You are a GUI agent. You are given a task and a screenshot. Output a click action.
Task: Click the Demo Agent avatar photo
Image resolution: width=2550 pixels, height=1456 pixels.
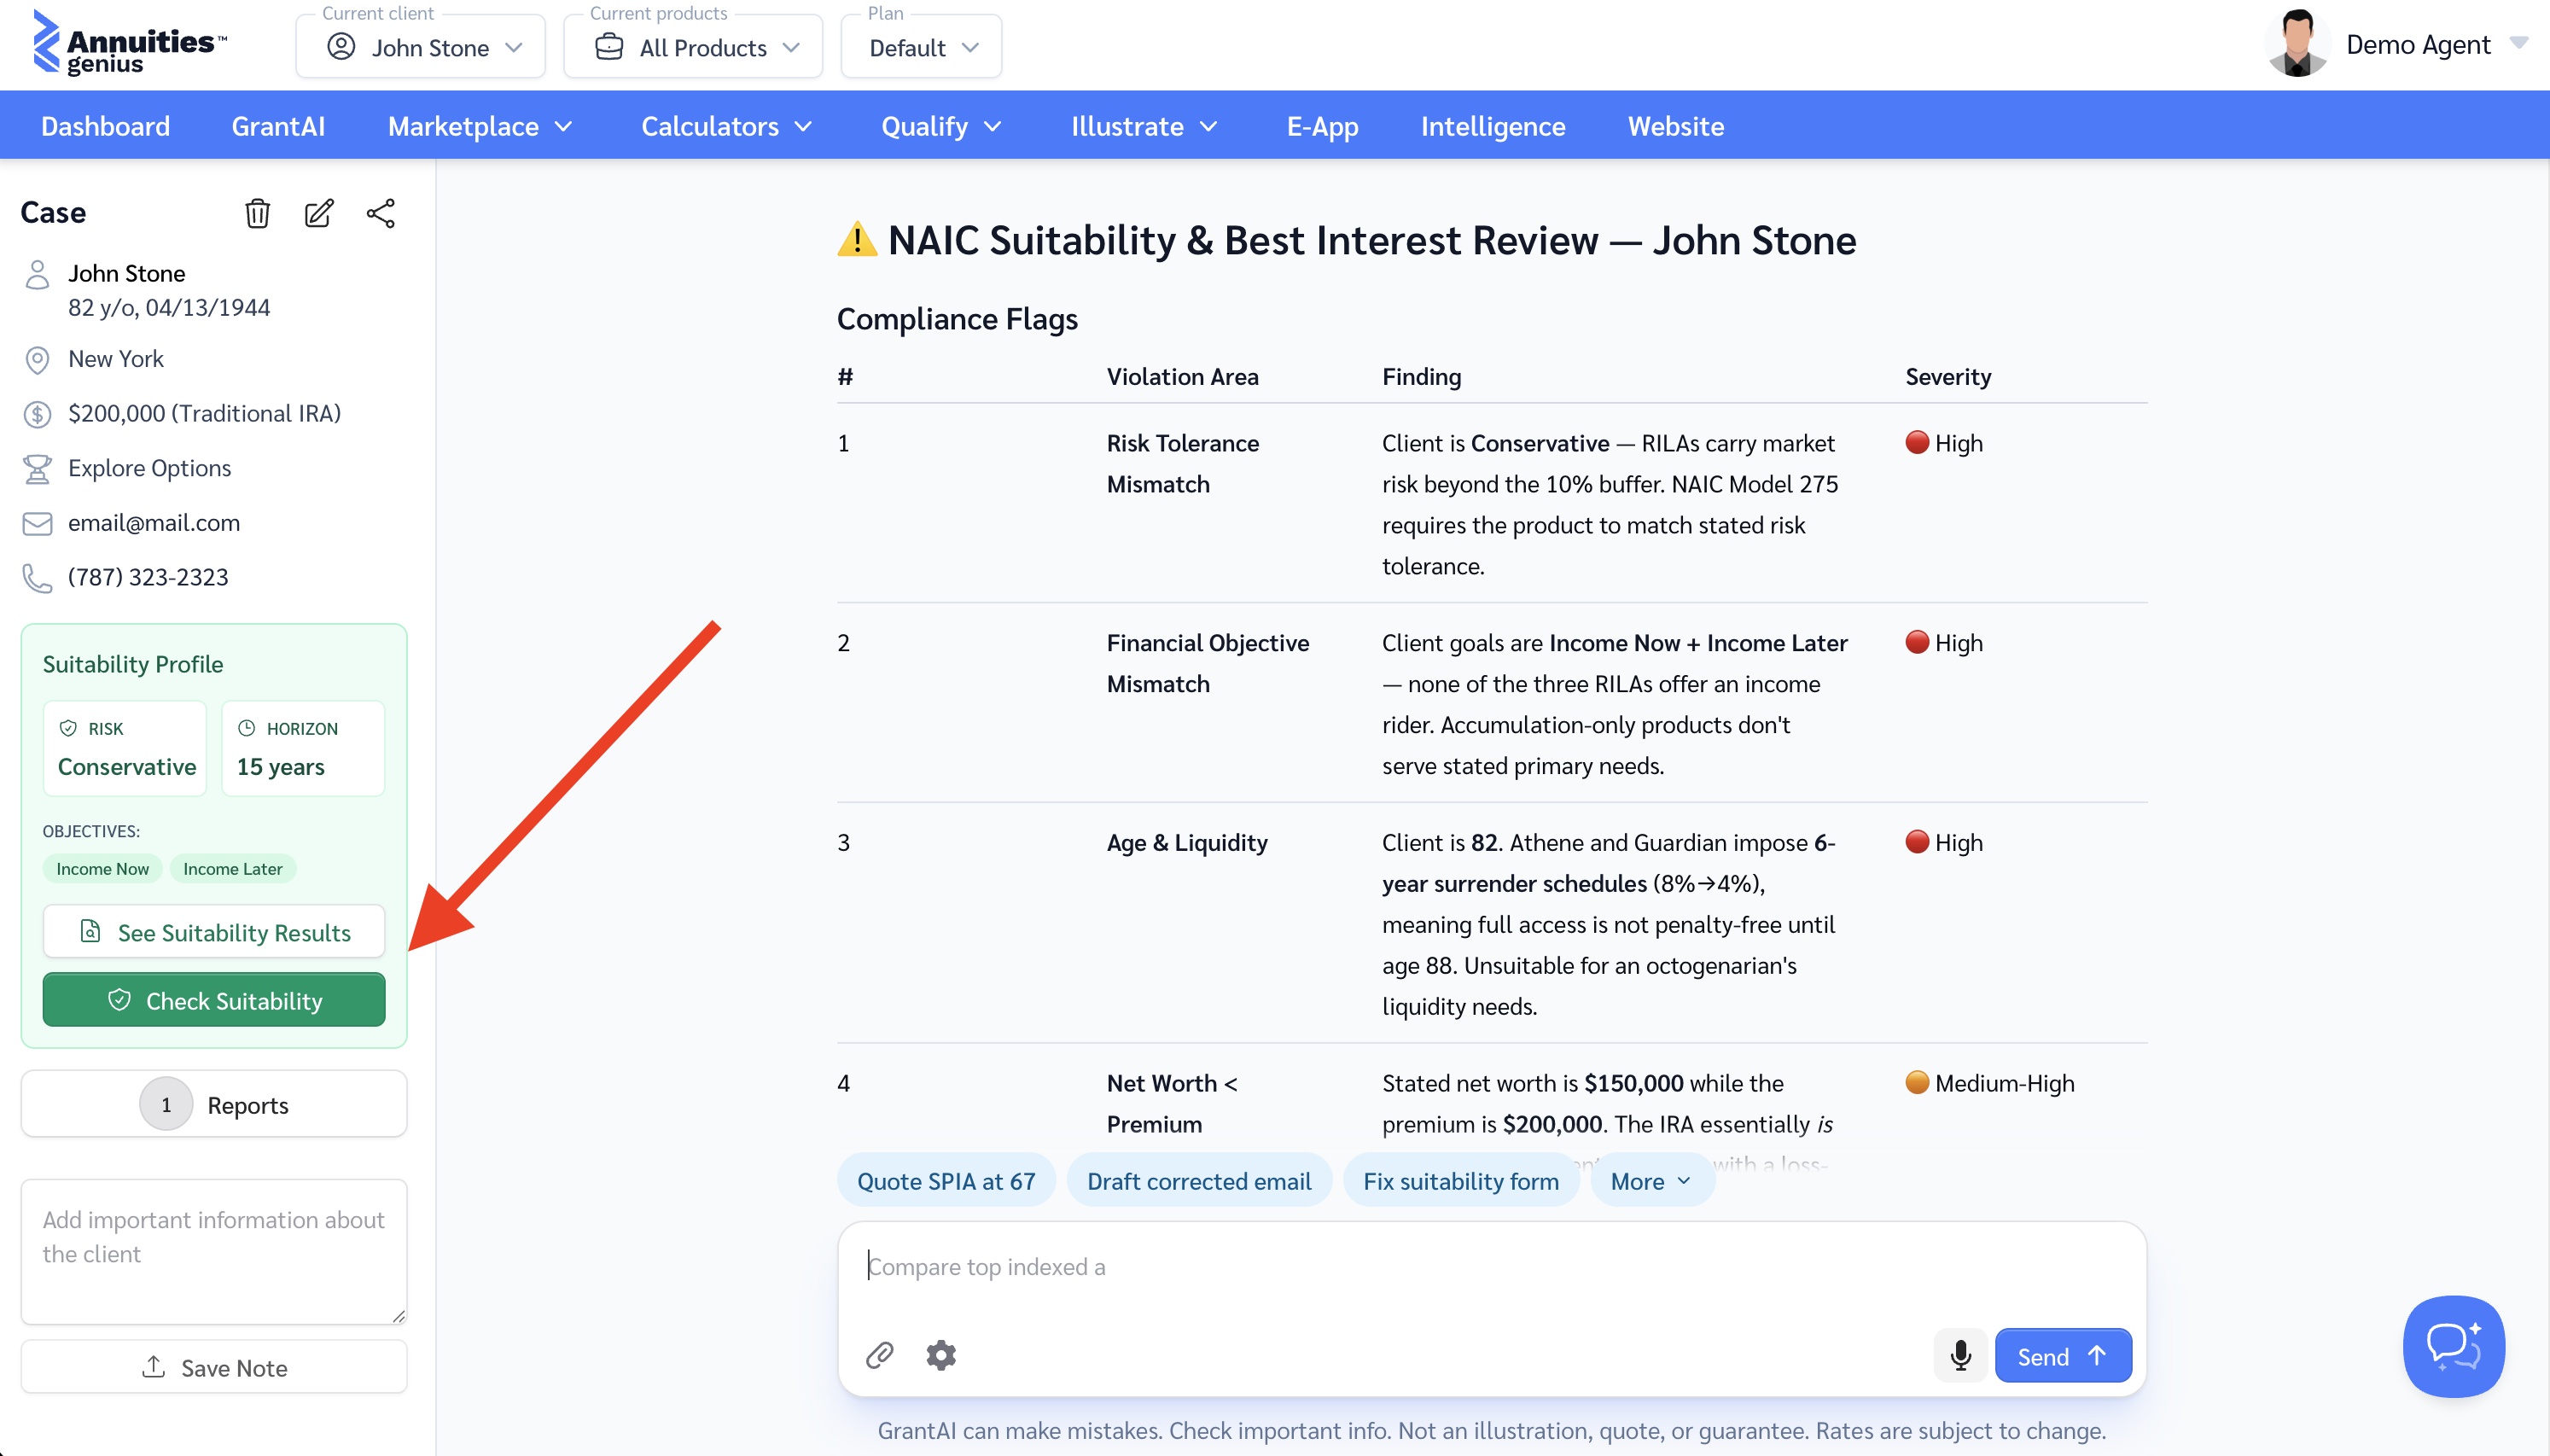pyautogui.click(x=2297, y=44)
